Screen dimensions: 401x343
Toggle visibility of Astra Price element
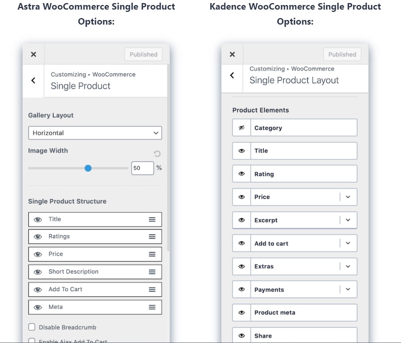(x=38, y=254)
